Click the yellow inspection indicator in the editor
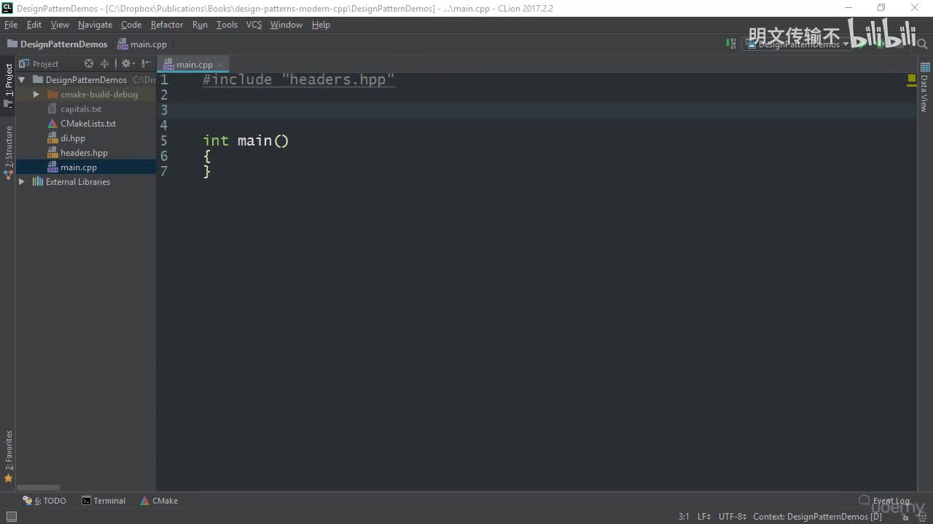The height and width of the screenshot is (524, 933). 911,77
